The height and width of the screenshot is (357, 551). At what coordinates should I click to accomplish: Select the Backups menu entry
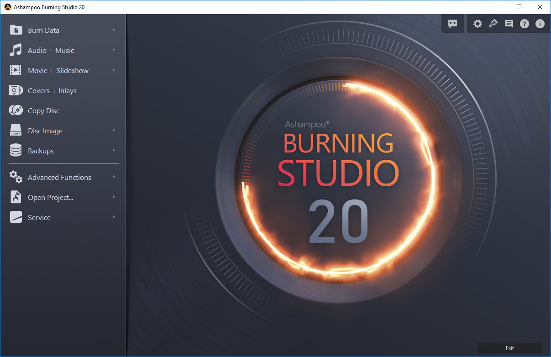[63, 151]
